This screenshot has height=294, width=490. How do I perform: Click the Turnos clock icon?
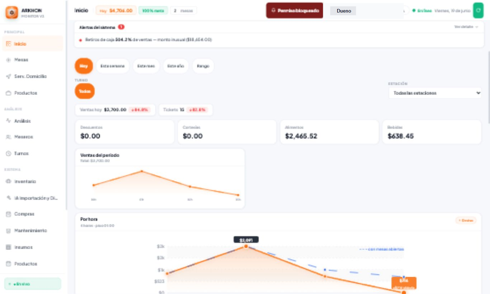pyautogui.click(x=9, y=153)
